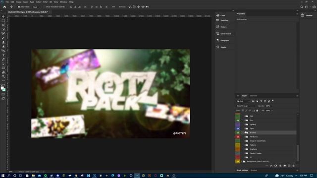Select the Brush Settings tab

[x=242, y=170]
